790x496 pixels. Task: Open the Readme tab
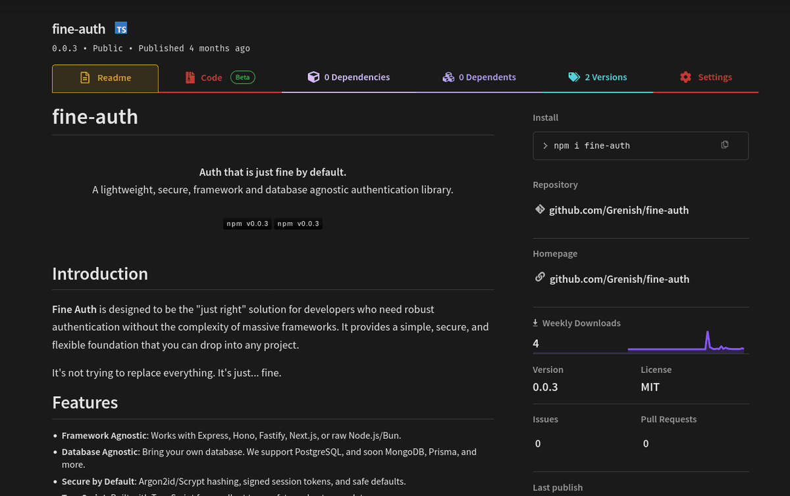click(105, 78)
